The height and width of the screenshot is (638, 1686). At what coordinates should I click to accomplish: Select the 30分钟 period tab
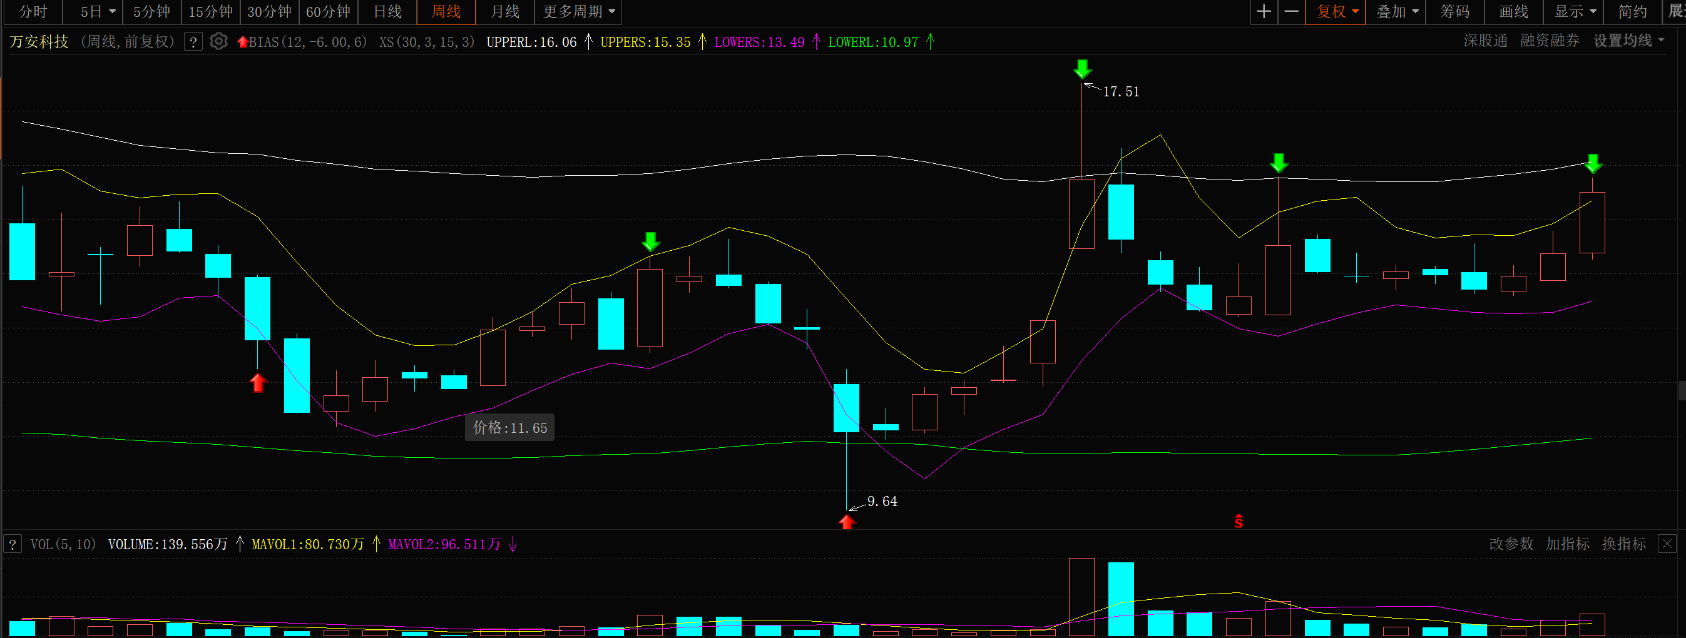[270, 12]
